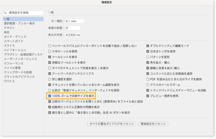
Task: Uncheck プレビュー境界を使用
Action: (148, 96)
